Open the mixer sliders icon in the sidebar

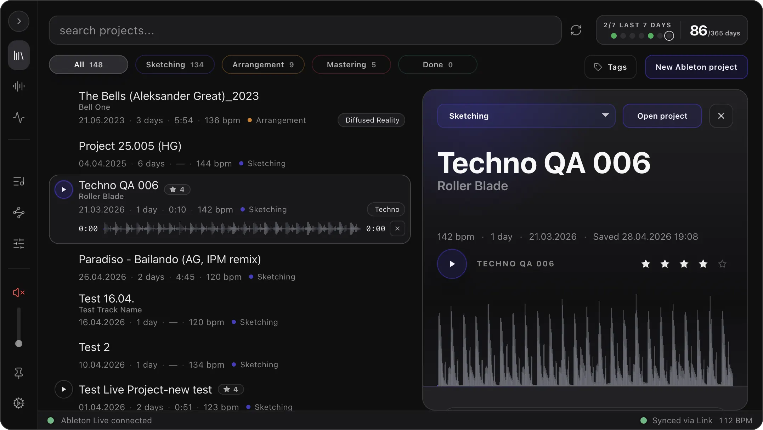point(19,244)
